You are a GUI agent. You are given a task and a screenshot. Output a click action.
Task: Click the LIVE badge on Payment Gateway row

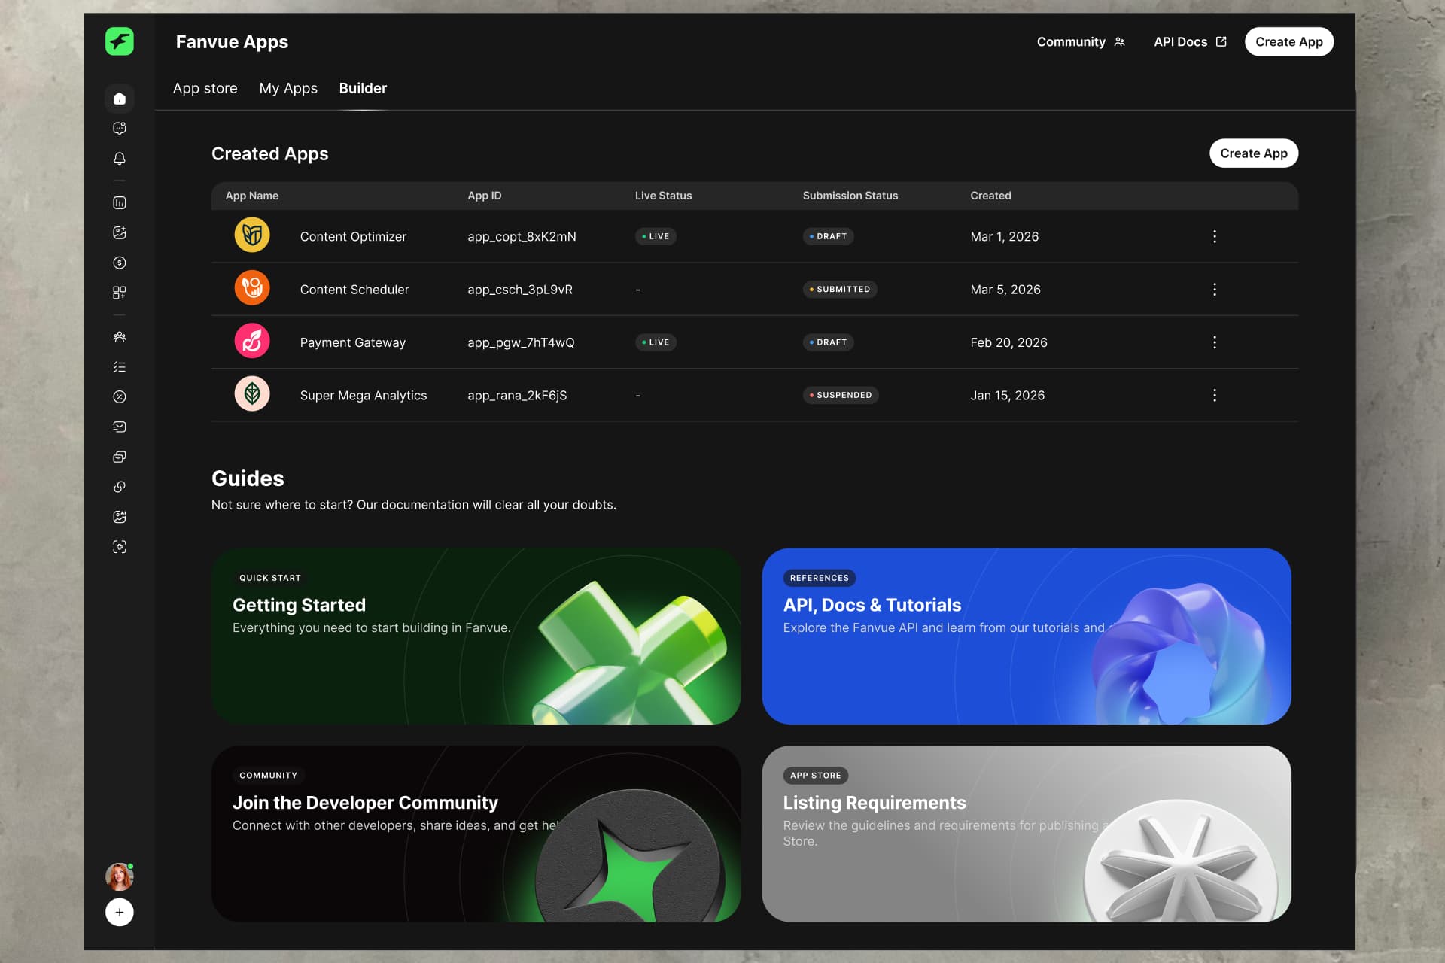[x=656, y=342]
